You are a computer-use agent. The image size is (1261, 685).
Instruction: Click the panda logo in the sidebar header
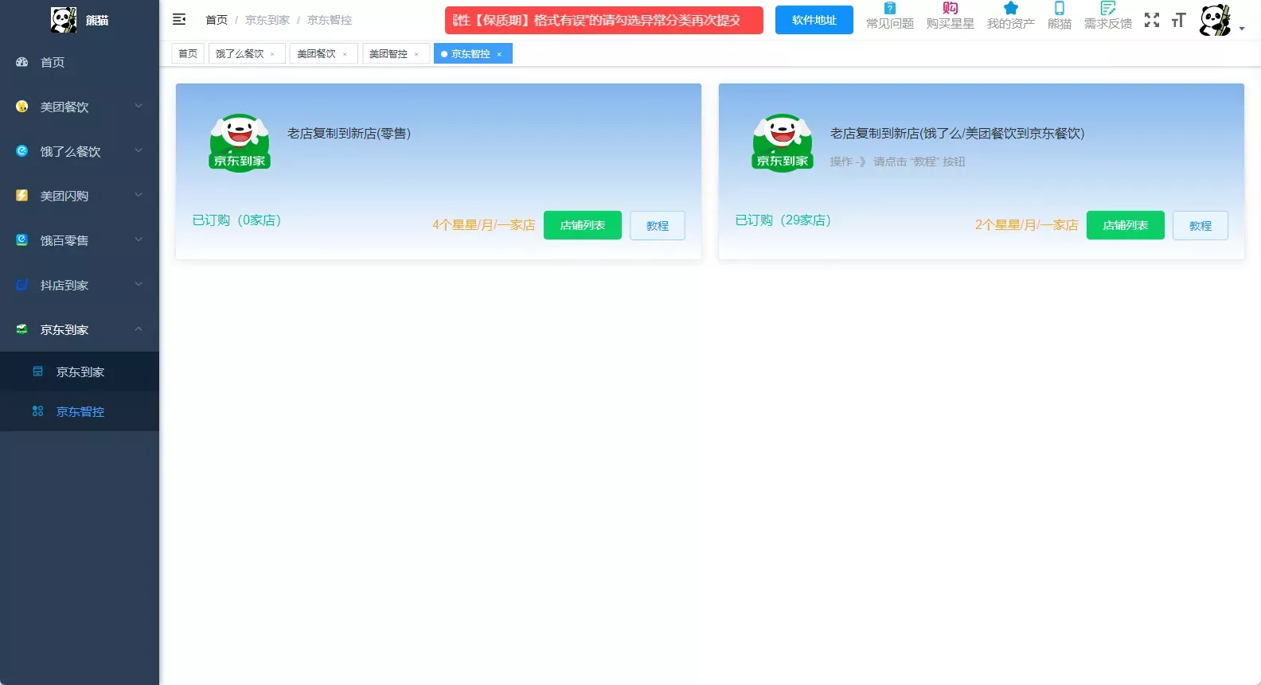pos(64,20)
